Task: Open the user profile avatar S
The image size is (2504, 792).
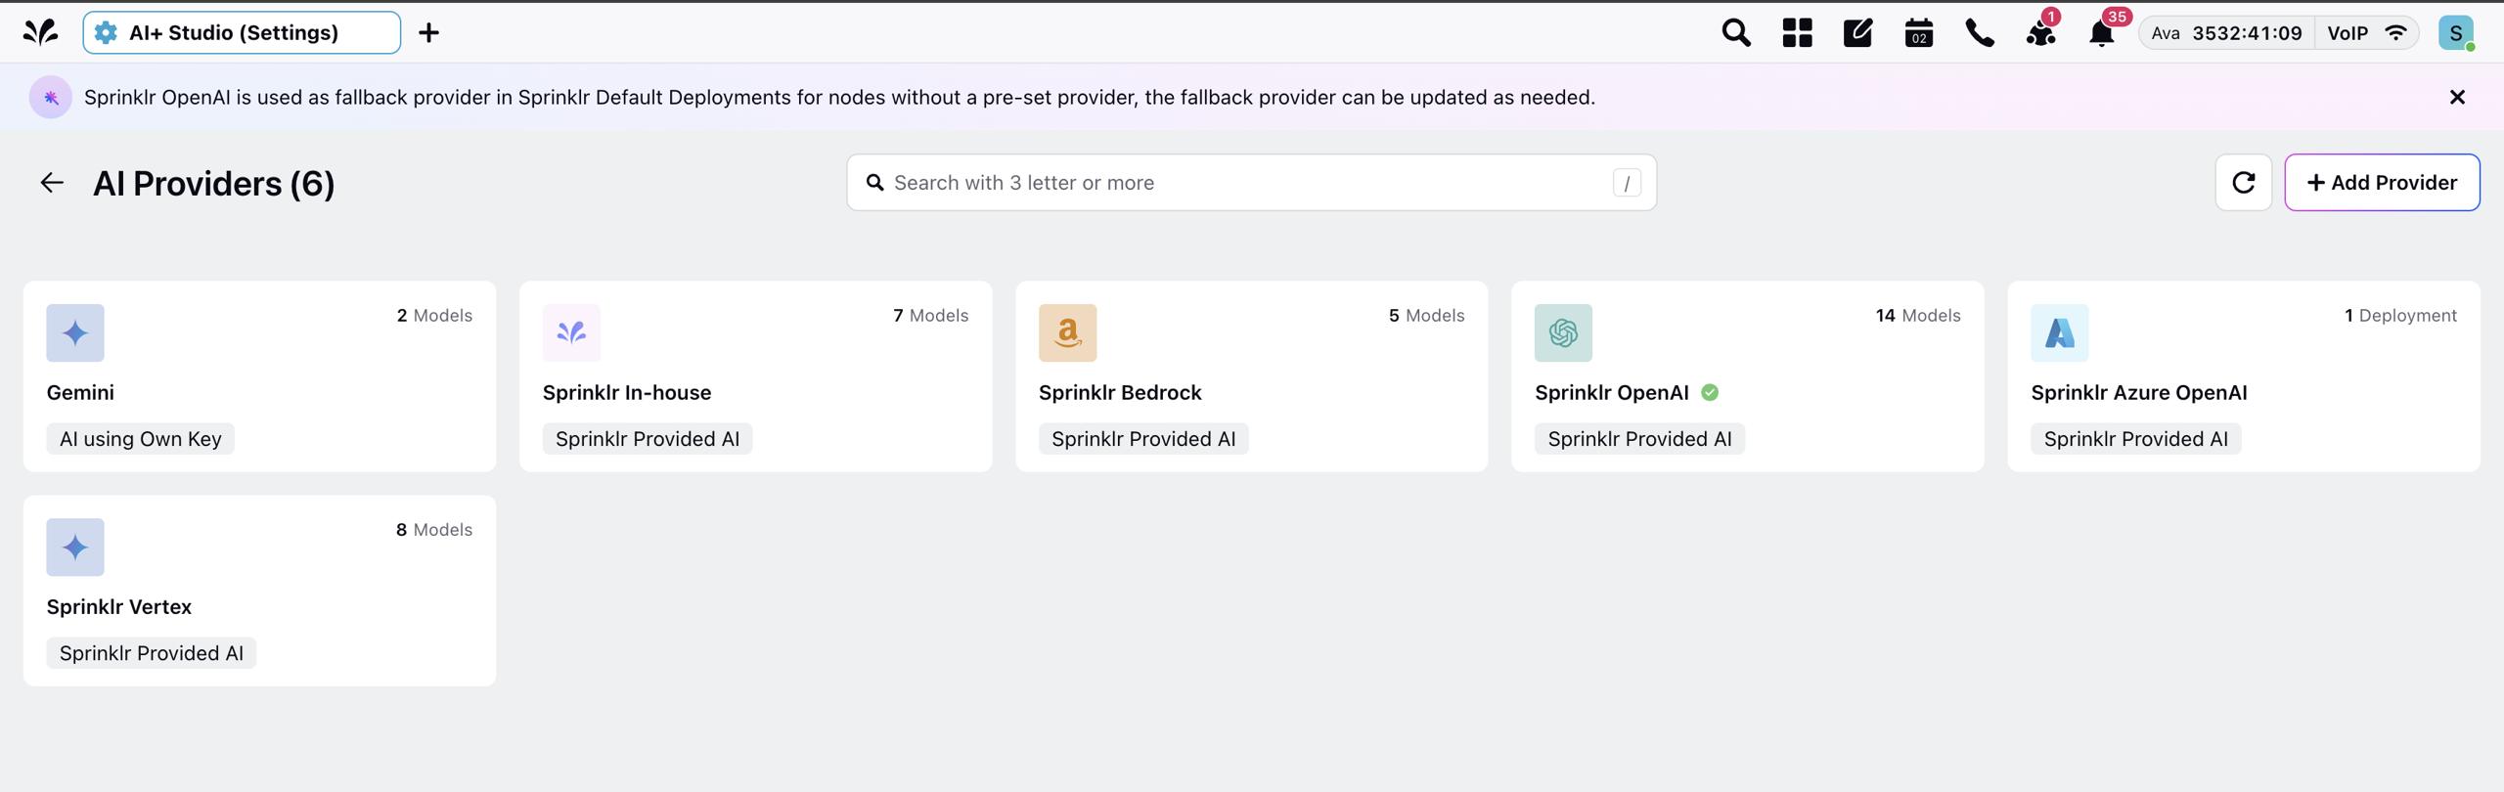Action: pyautogui.click(x=2456, y=32)
